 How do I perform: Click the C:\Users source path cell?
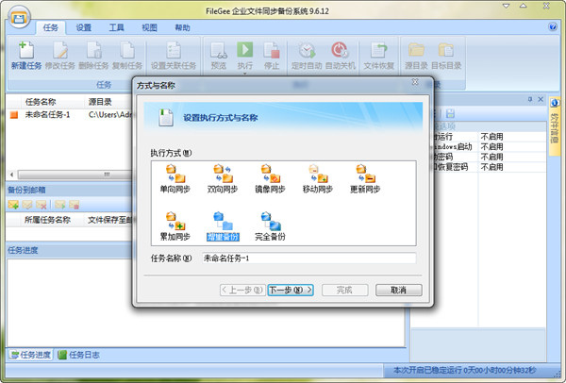(x=109, y=115)
